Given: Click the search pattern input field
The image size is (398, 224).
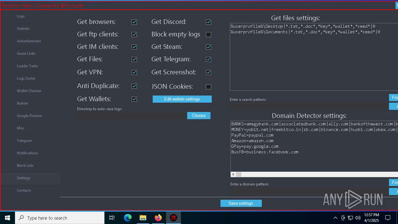Looking at the screenshot, I should point(308,106).
